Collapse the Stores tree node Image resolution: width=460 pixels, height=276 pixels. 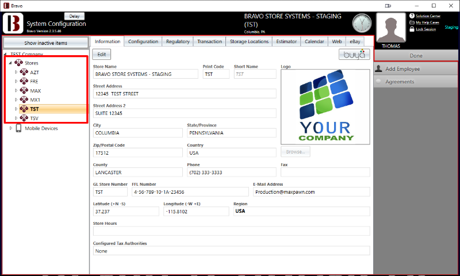pos(10,63)
